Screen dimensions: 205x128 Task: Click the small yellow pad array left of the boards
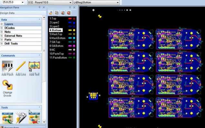[93, 96]
